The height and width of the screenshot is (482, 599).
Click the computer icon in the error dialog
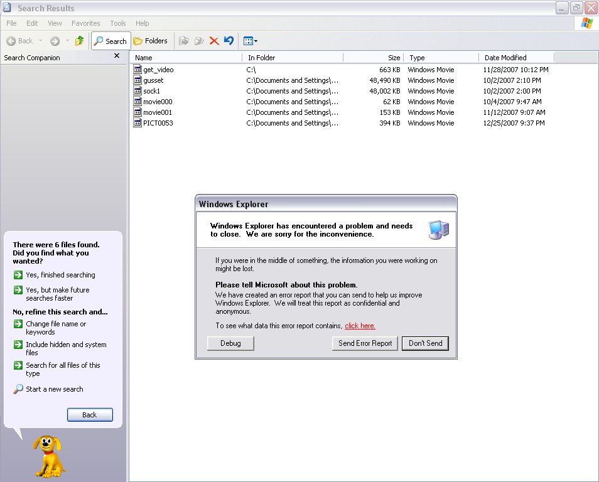(438, 230)
